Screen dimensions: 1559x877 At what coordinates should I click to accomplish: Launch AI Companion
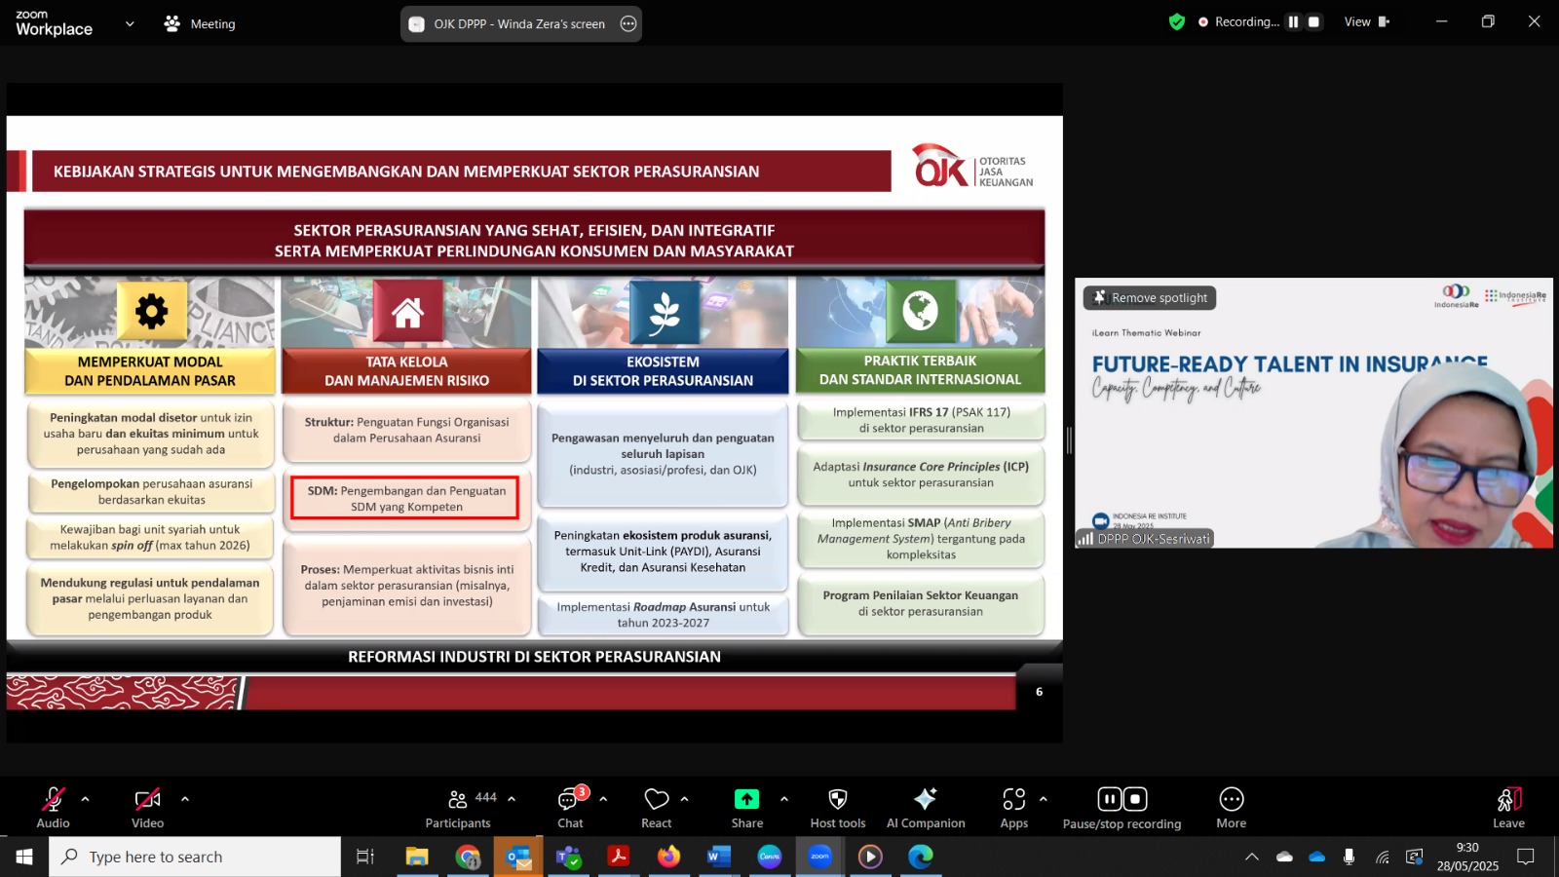pos(925,808)
